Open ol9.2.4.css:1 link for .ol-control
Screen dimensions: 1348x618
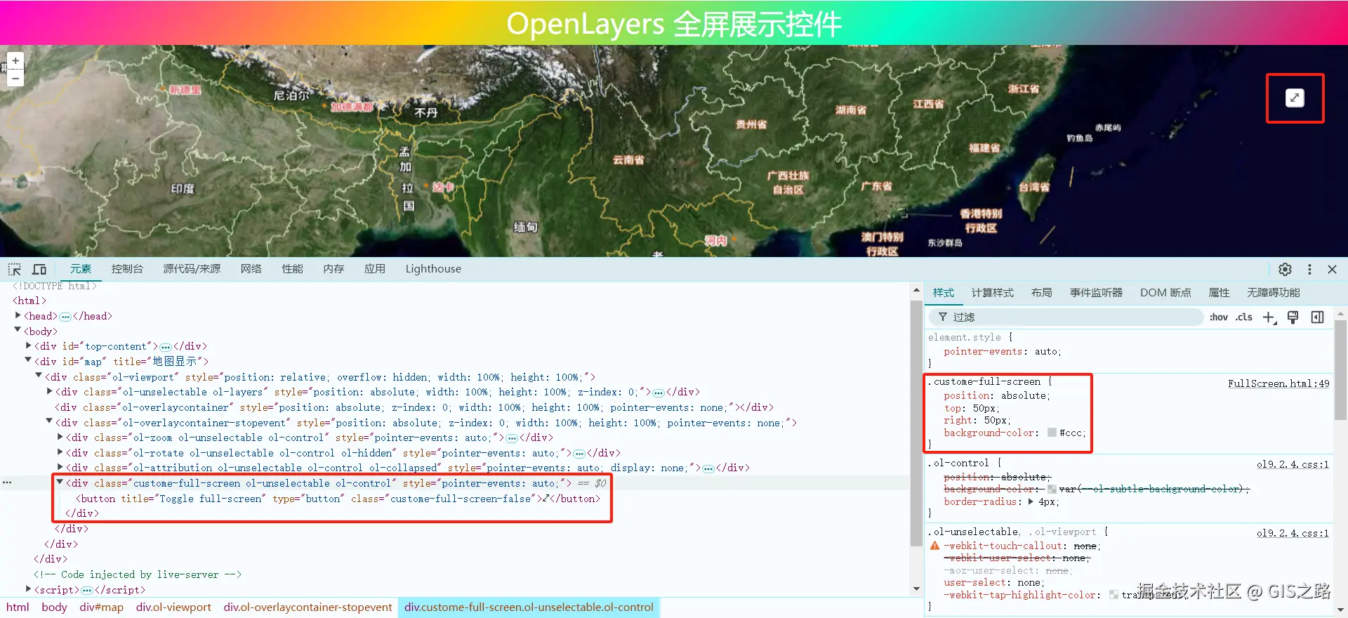(x=1293, y=464)
